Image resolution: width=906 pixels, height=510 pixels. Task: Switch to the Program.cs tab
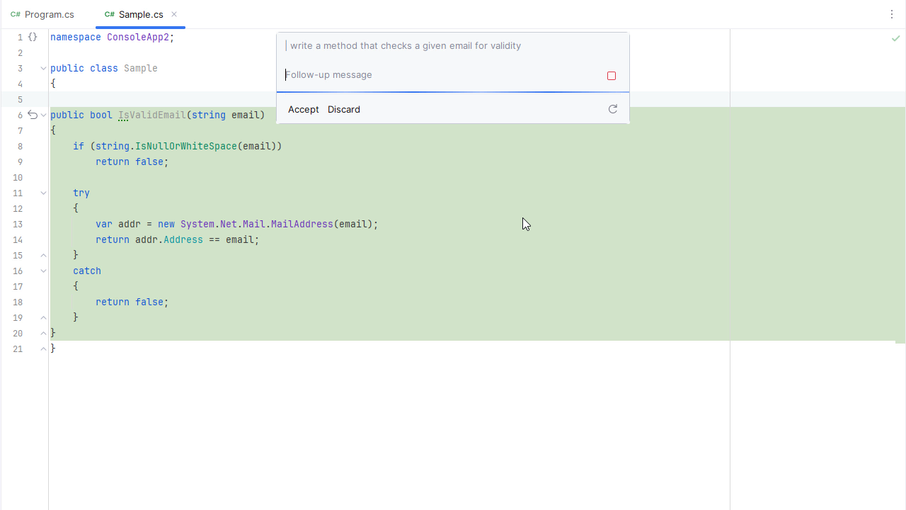[x=42, y=14]
